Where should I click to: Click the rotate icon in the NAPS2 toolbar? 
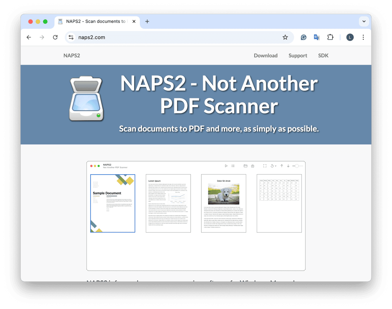click(272, 166)
